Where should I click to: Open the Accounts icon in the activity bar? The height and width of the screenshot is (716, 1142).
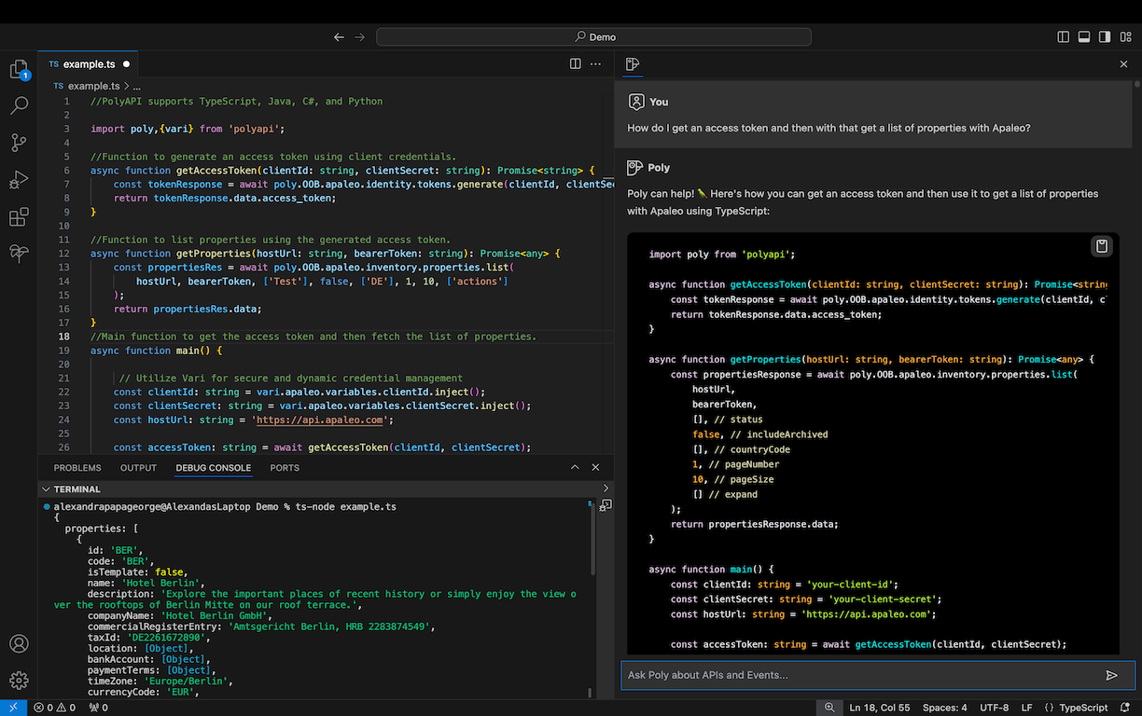point(19,644)
